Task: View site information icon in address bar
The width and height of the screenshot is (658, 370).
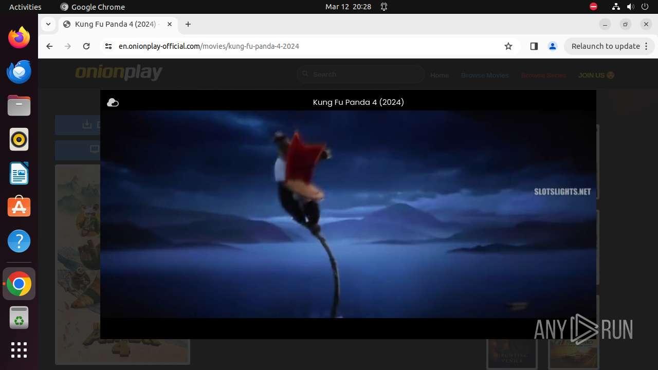Action: [108, 46]
